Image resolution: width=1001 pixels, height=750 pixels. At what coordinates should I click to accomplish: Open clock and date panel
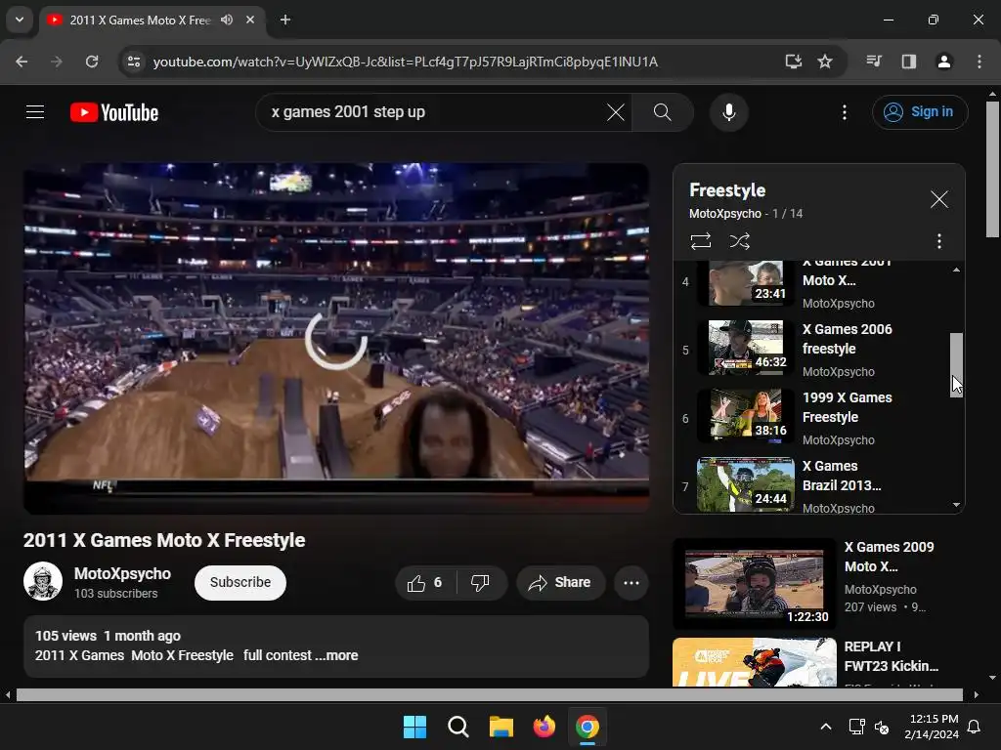pos(932,727)
